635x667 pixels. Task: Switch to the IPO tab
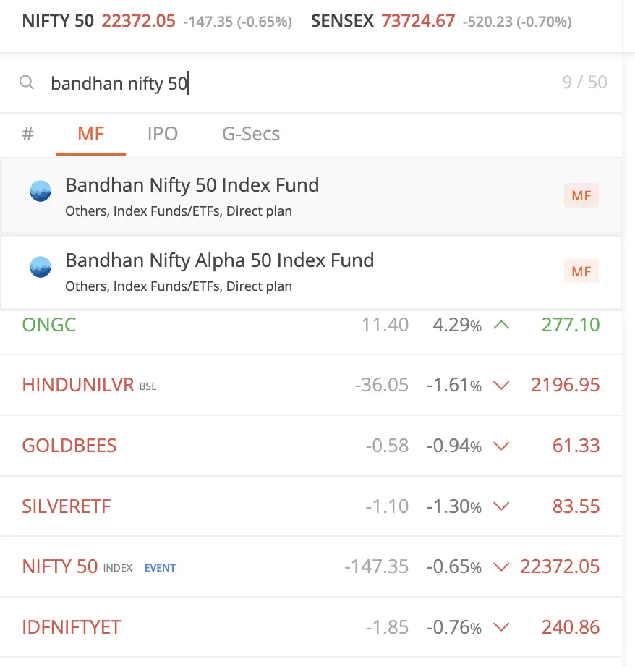pyautogui.click(x=163, y=134)
